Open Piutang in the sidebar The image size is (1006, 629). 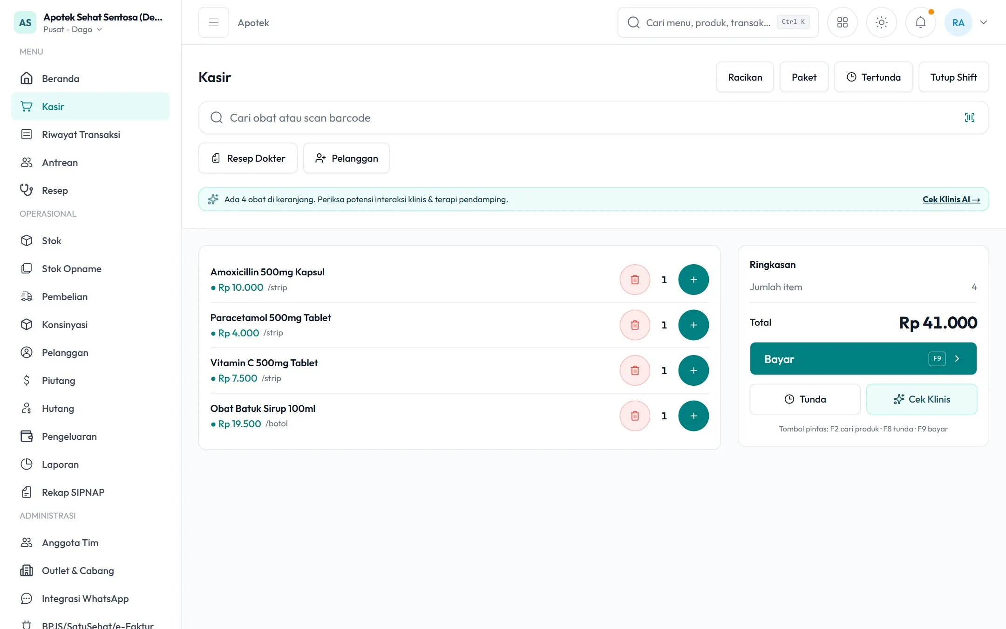coord(90,380)
